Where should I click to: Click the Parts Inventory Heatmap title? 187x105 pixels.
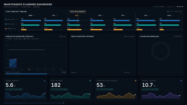tap(82, 36)
